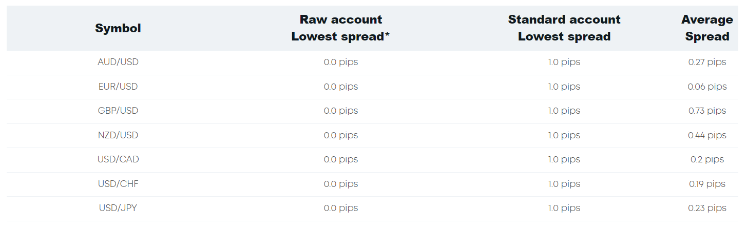Select the USD/CHF symbol

[118, 184]
